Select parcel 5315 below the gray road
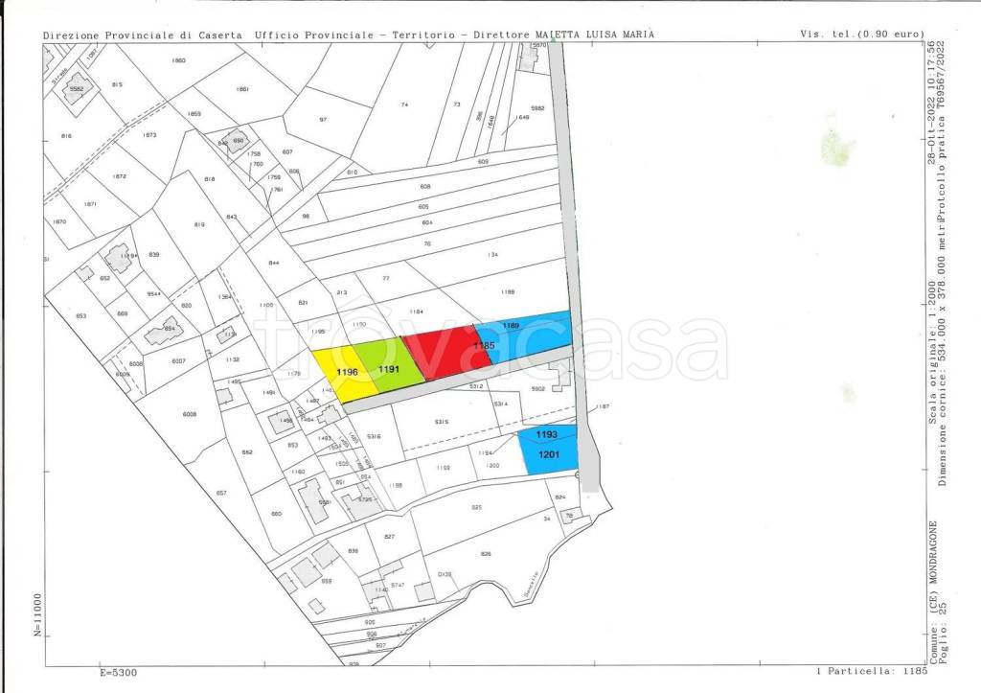This screenshot has width=981, height=693. pos(442,422)
